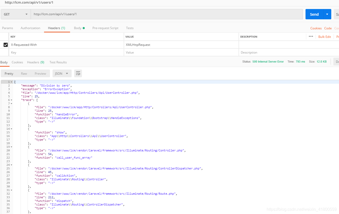Click the DESCRIPTION column header

[249, 37]
